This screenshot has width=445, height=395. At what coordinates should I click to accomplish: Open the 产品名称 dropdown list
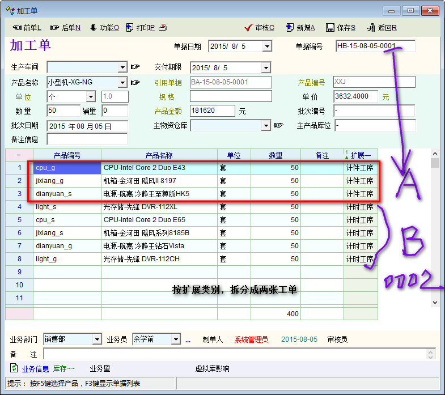pos(123,83)
